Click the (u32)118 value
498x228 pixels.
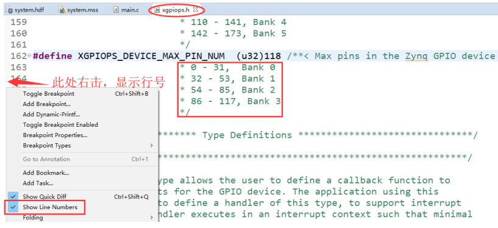click(258, 56)
